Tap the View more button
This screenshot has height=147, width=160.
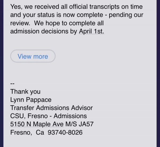[33, 56]
